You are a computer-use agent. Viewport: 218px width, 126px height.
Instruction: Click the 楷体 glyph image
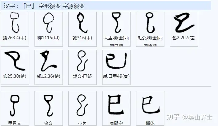click(151, 104)
